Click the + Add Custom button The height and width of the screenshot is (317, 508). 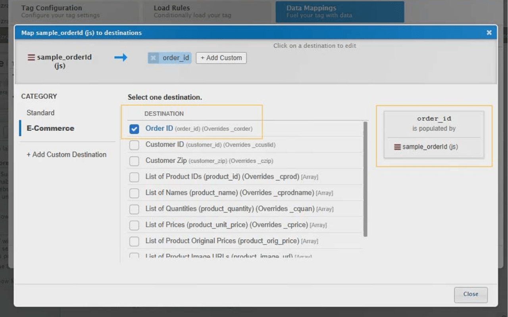click(x=221, y=58)
